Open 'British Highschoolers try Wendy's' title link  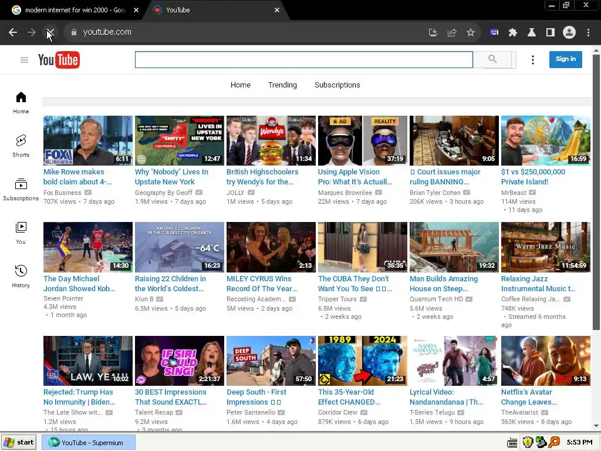(x=262, y=177)
